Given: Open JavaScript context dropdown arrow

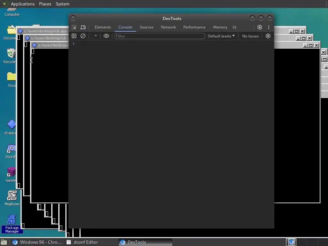Looking at the screenshot, I should (95, 36).
